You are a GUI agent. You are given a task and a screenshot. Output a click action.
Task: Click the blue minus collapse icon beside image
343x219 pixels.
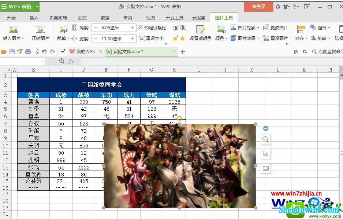[265, 128]
